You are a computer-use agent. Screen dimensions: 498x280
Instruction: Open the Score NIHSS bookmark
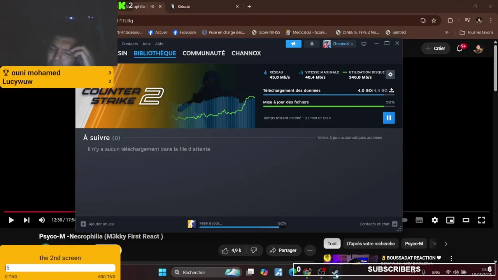tap(266, 32)
